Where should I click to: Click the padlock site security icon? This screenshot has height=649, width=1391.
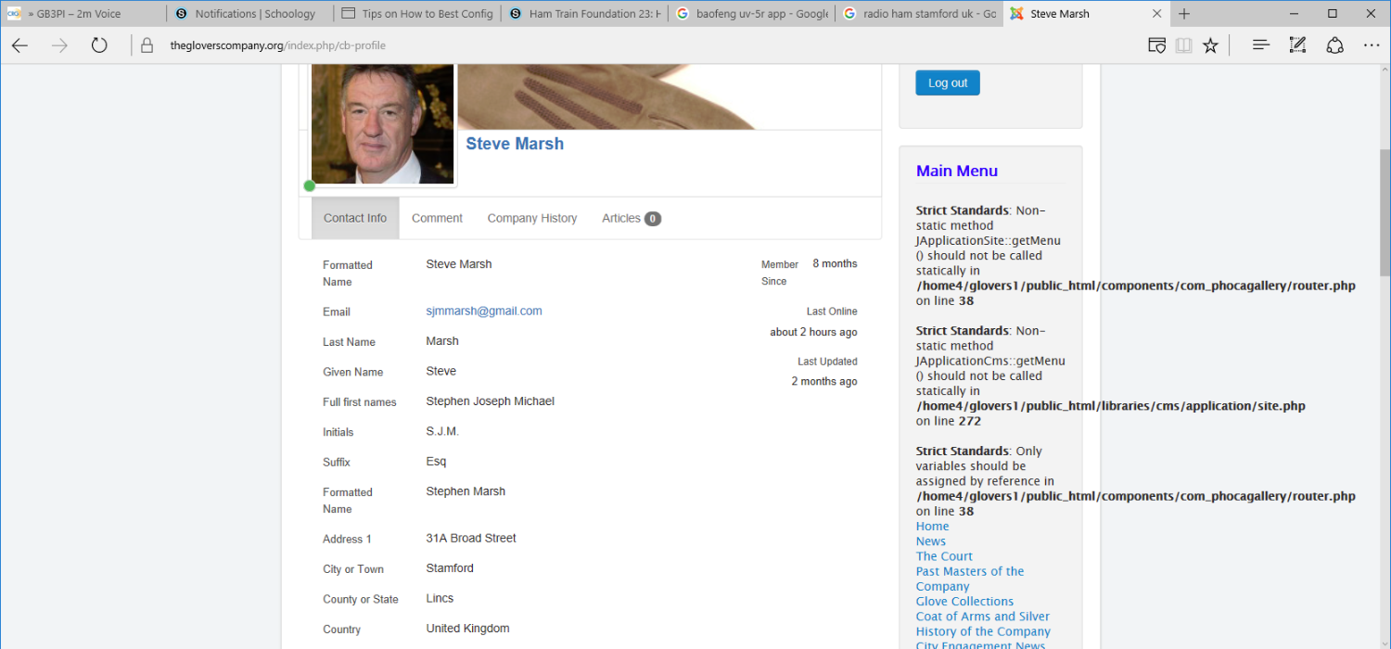point(147,45)
